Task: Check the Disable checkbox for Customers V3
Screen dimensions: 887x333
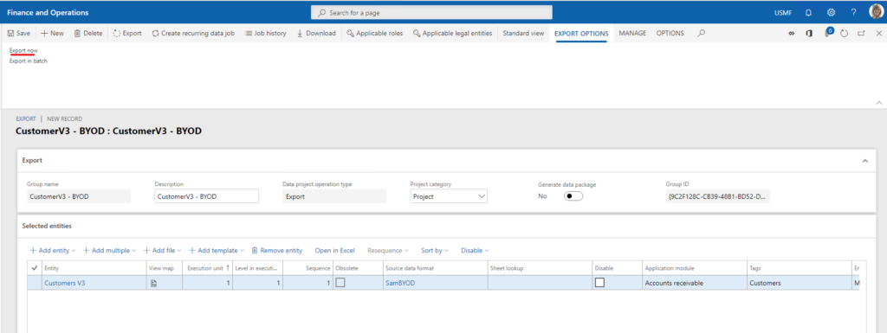Action: (599, 283)
